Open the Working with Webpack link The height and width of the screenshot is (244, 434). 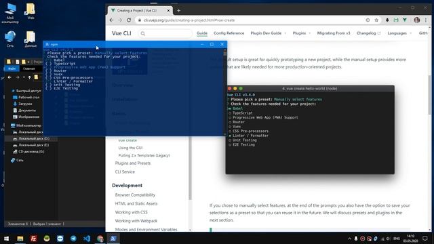pyautogui.click(x=136, y=221)
